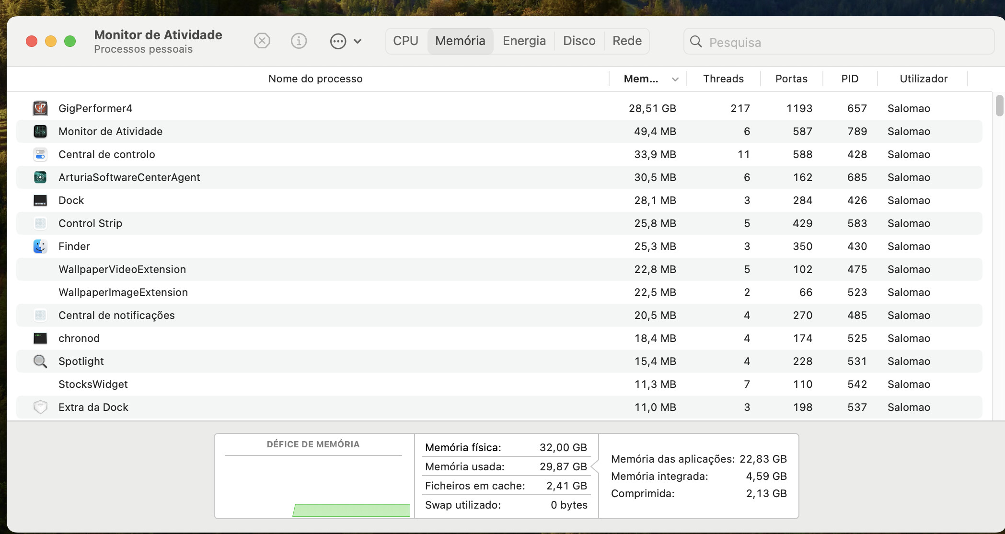The image size is (1005, 534).
Task: Switch to the CPU tab
Action: click(x=406, y=41)
